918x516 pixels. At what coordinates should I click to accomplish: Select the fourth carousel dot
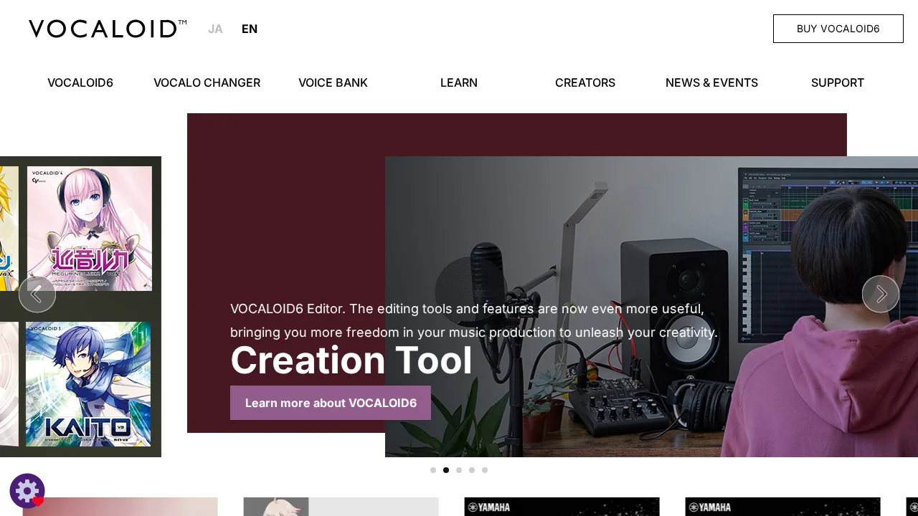[472, 470]
